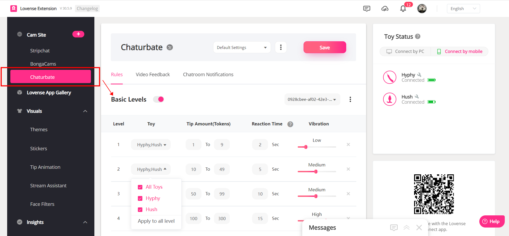Click Reaction Time help question mark
509x236 pixels.
(290, 124)
